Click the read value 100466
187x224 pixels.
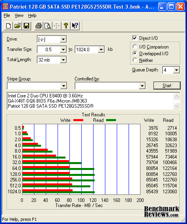(x=170, y=162)
